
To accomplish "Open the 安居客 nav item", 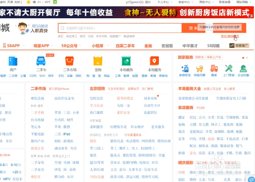I will tap(167, 46).
